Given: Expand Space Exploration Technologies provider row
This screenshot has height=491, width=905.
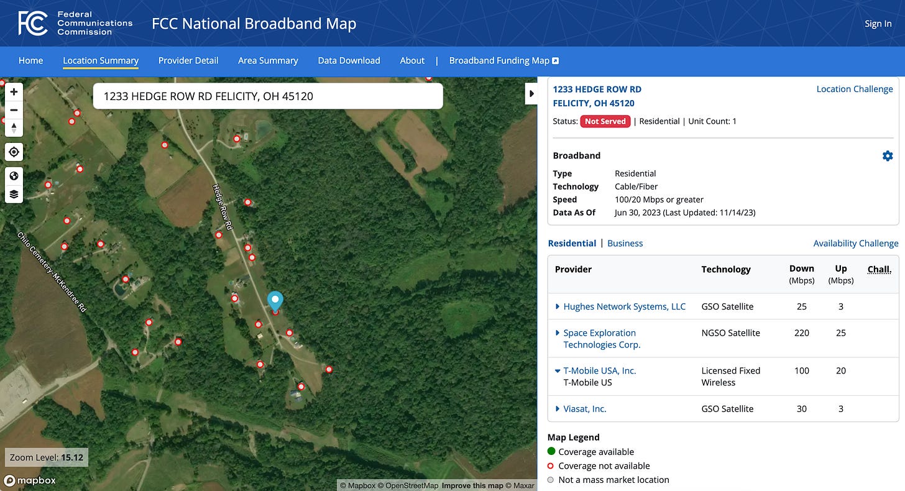Looking at the screenshot, I should click(558, 333).
